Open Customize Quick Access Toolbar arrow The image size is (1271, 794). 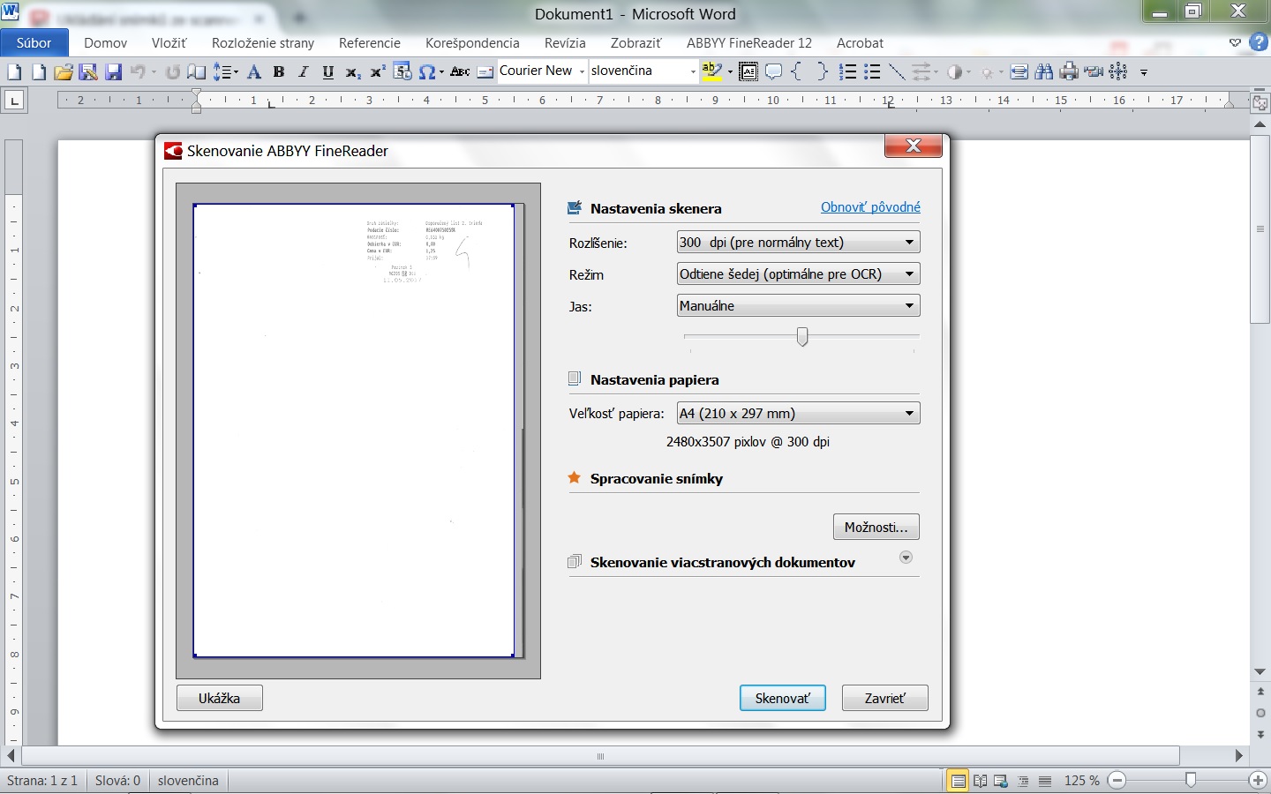pyautogui.click(x=1144, y=72)
